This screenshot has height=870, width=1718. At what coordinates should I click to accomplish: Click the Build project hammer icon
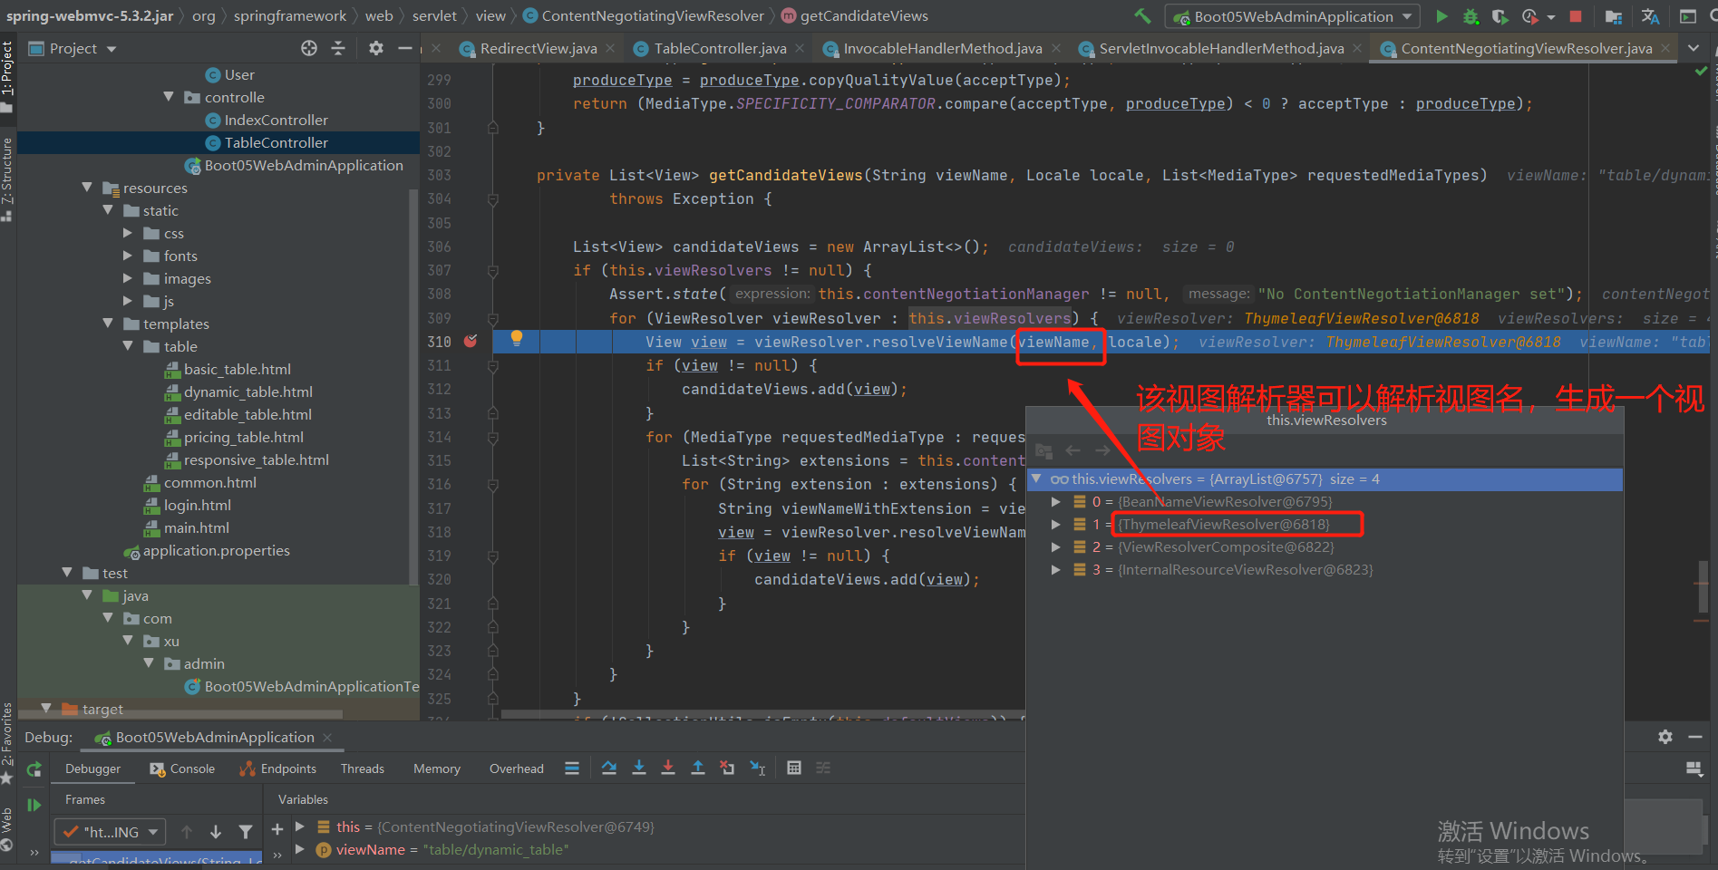[x=1142, y=16]
